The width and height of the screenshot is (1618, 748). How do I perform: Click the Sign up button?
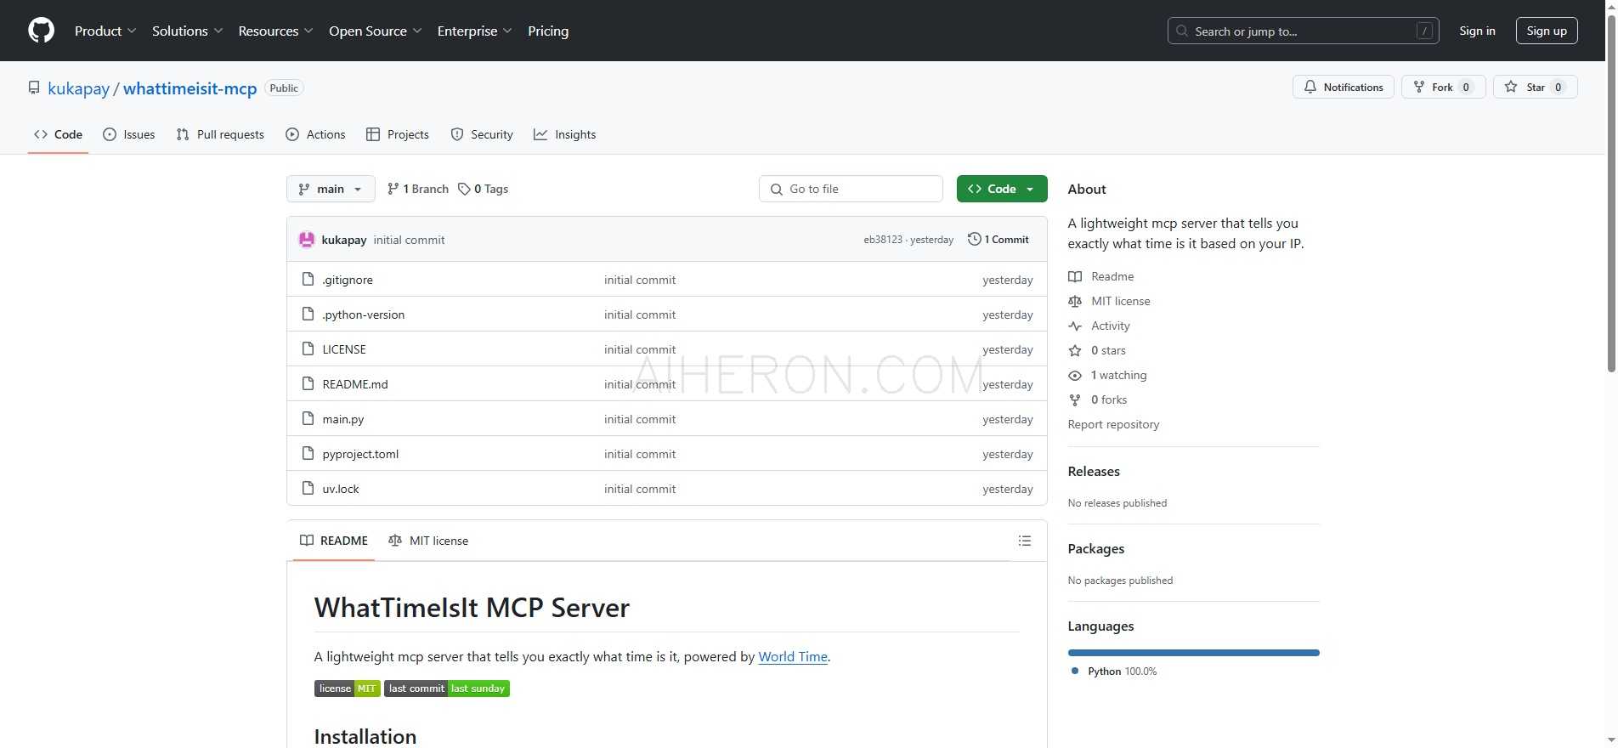[1547, 31]
